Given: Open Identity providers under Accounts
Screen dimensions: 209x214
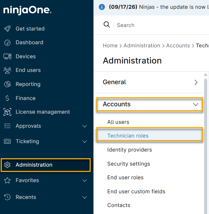Looking at the screenshot, I should pos(130,150).
